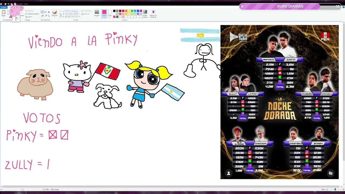Select the Pencil tool

42,12
